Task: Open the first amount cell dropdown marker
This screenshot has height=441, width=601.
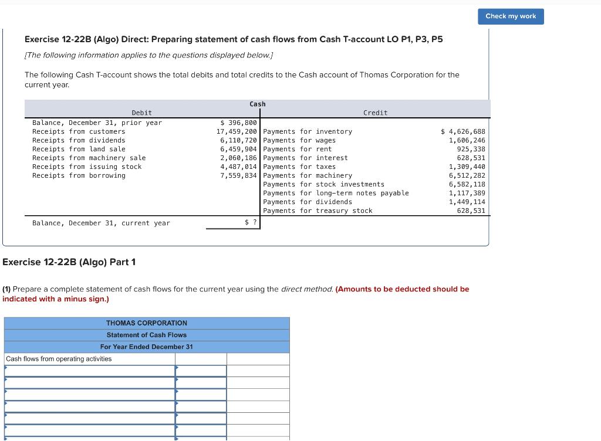Action: click(179, 371)
